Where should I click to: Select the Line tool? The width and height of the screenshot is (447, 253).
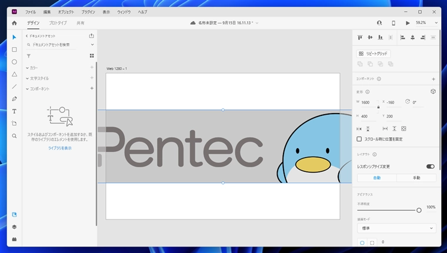coord(14,86)
